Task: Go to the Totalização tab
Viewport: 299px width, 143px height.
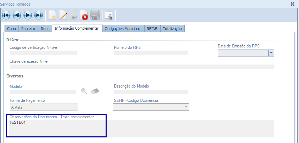Action: [172, 29]
